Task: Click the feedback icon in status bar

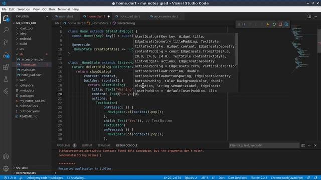Action: 309,178
